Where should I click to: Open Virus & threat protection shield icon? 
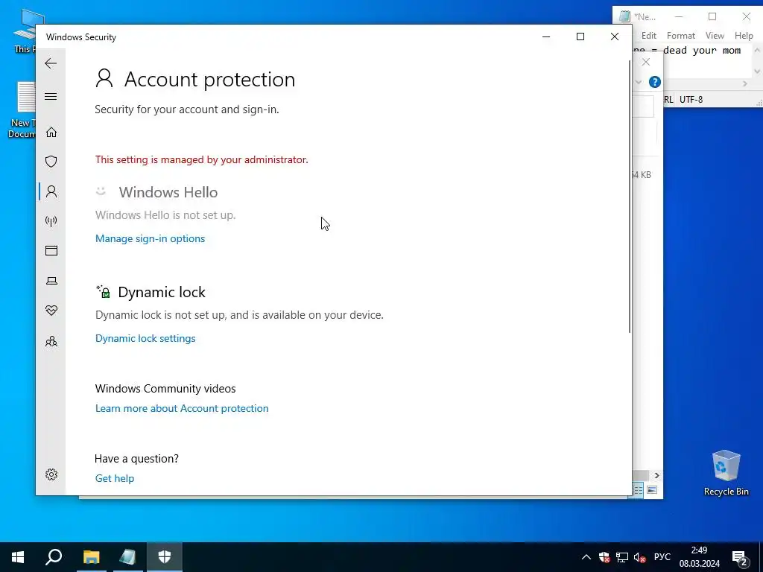pos(51,162)
